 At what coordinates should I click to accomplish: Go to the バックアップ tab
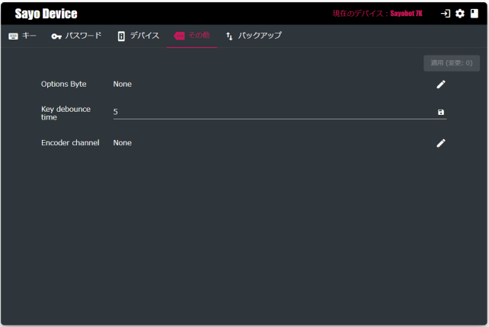pyautogui.click(x=254, y=37)
